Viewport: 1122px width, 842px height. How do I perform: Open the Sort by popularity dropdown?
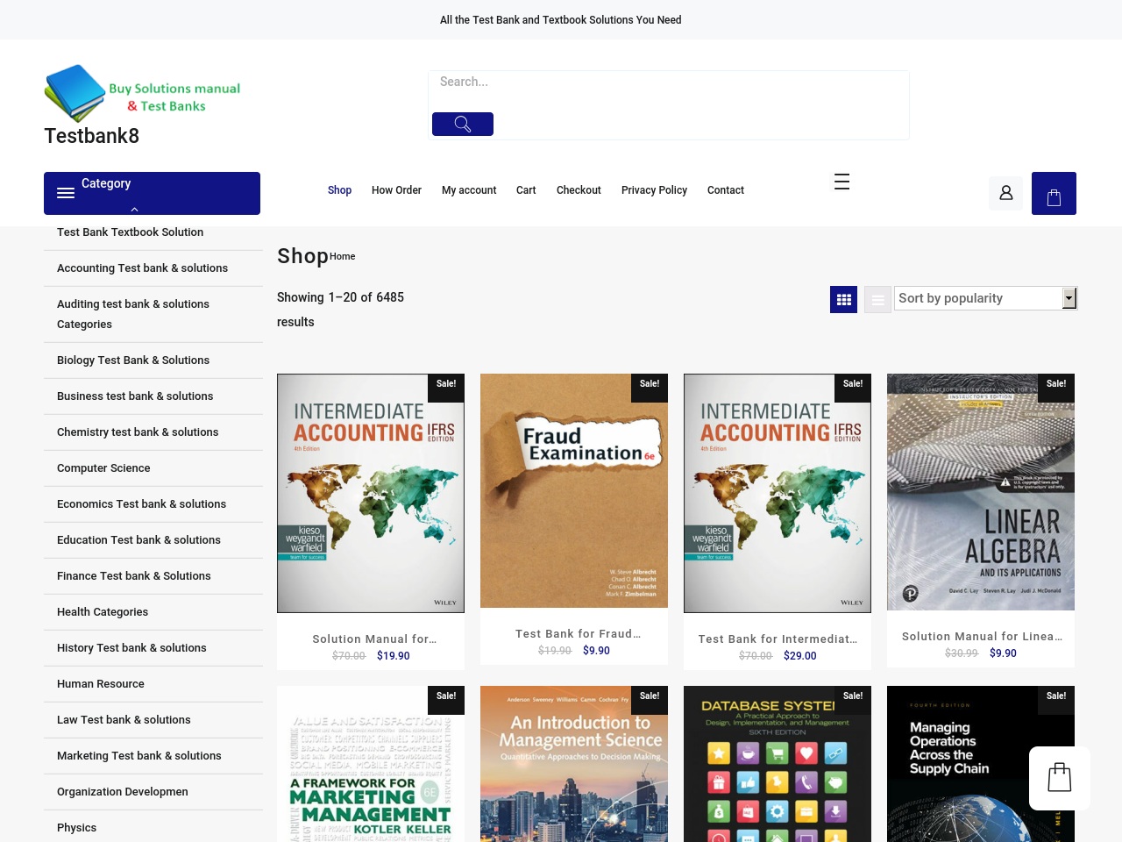[x=985, y=298]
